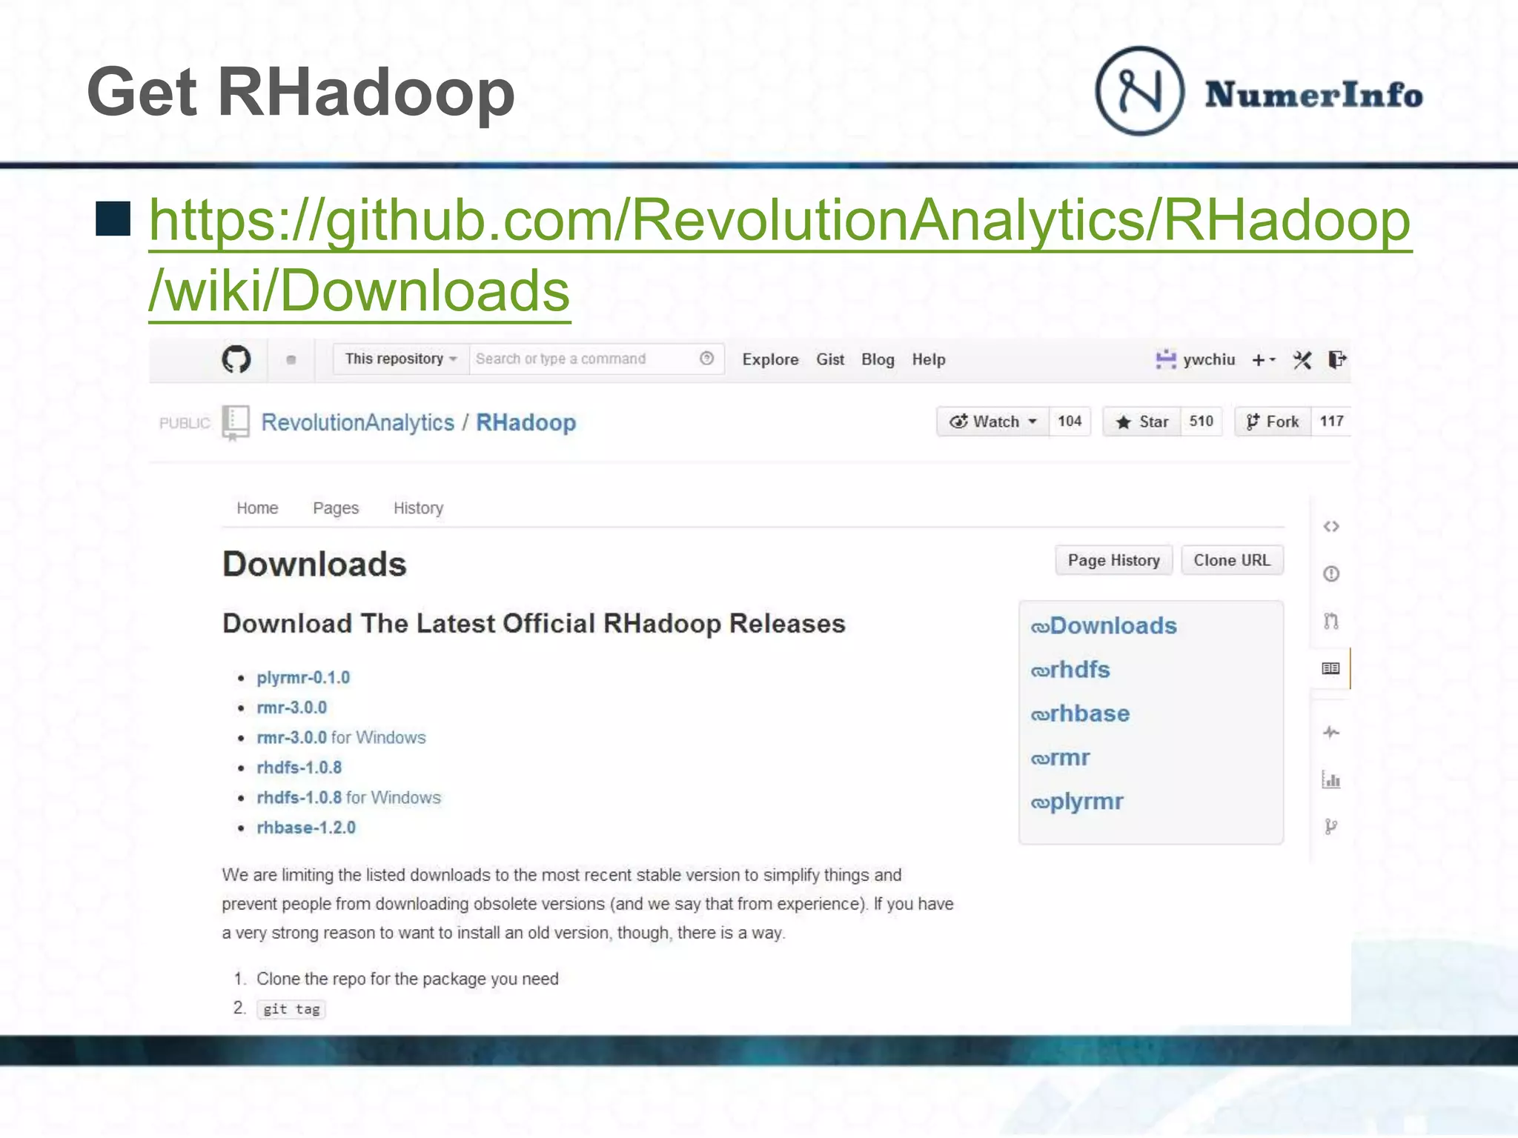Image resolution: width=1518 pixels, height=1138 pixels.
Task: Click the repository book icon
Action: pyautogui.click(x=236, y=423)
